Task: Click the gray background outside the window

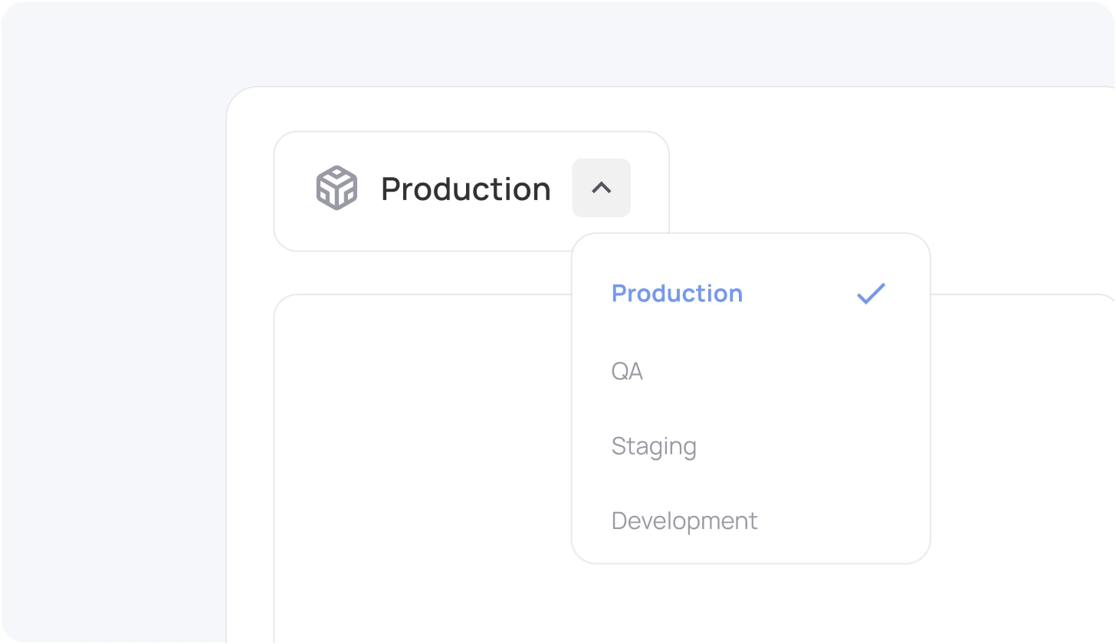Action: [115, 345]
